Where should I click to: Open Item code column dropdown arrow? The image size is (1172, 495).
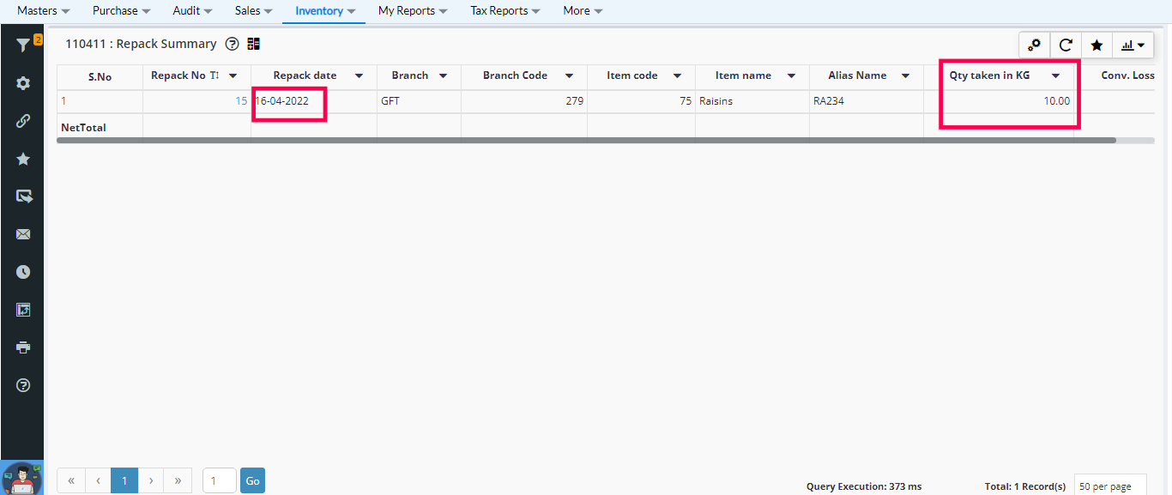(x=677, y=76)
